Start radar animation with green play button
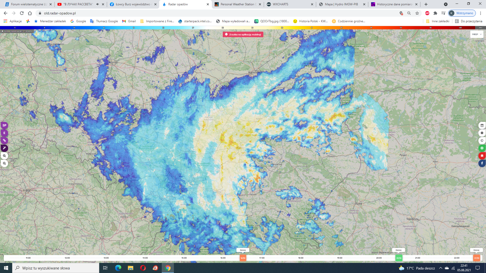 (482, 148)
